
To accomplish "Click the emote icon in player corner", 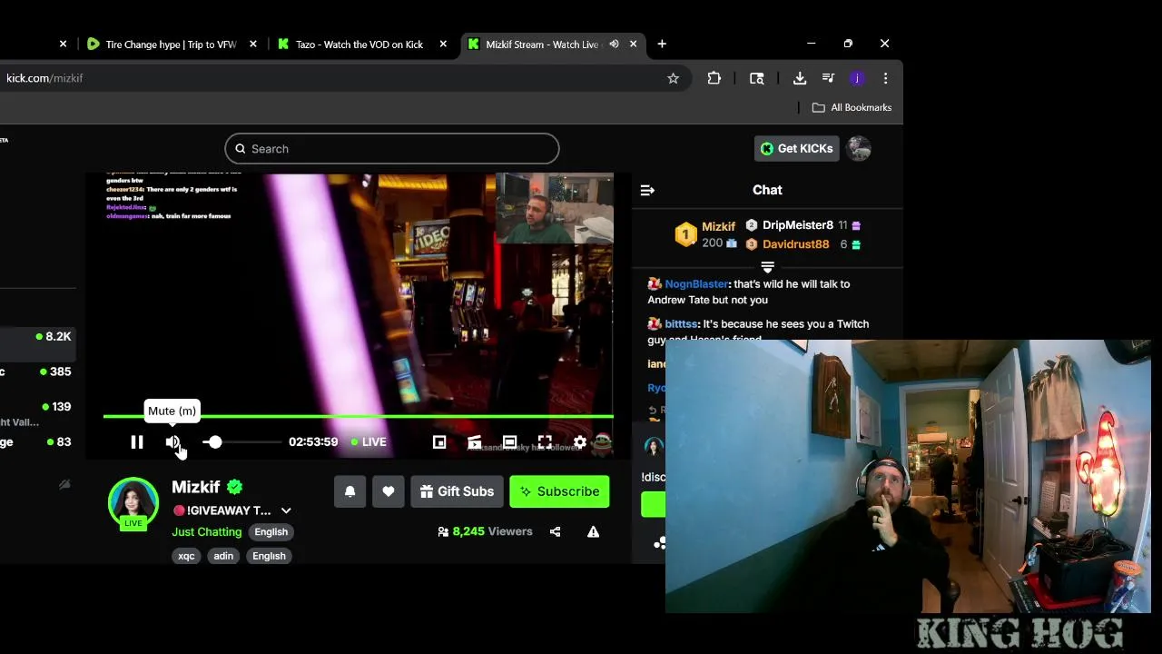I will click(x=602, y=443).
